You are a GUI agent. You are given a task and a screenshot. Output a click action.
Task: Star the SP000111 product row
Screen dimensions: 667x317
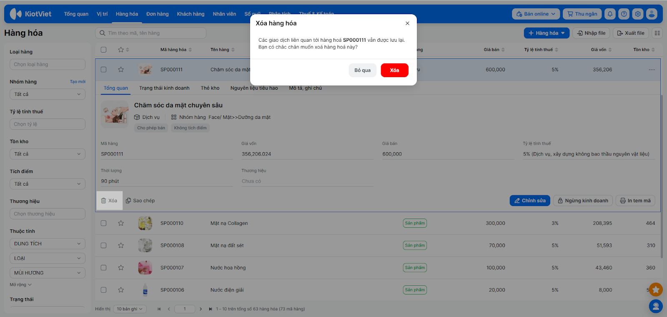pos(121,70)
